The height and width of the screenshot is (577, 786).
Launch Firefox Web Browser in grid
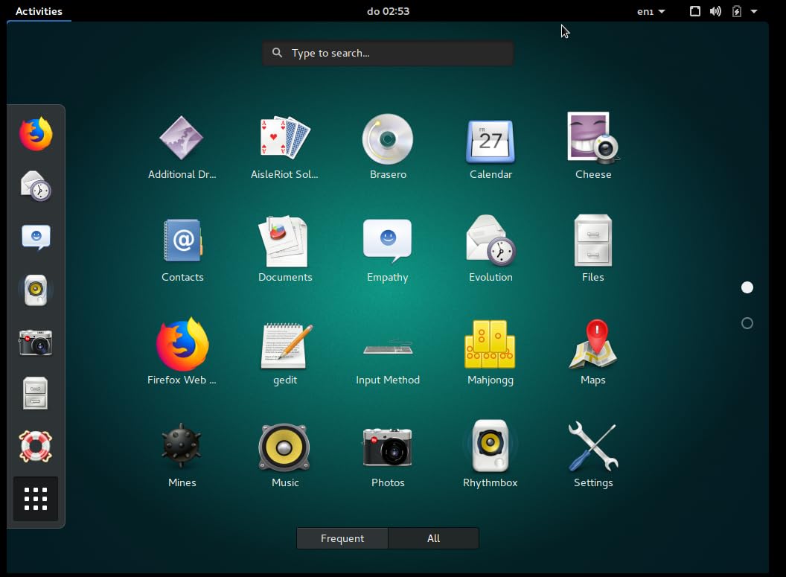[182, 353]
